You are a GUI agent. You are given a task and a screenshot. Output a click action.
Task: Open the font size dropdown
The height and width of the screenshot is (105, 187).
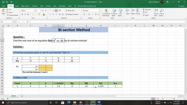40,10
